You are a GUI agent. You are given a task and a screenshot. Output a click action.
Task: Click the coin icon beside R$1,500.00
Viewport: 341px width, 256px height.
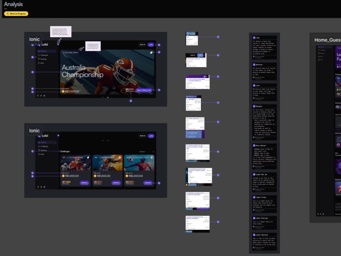tap(95, 176)
